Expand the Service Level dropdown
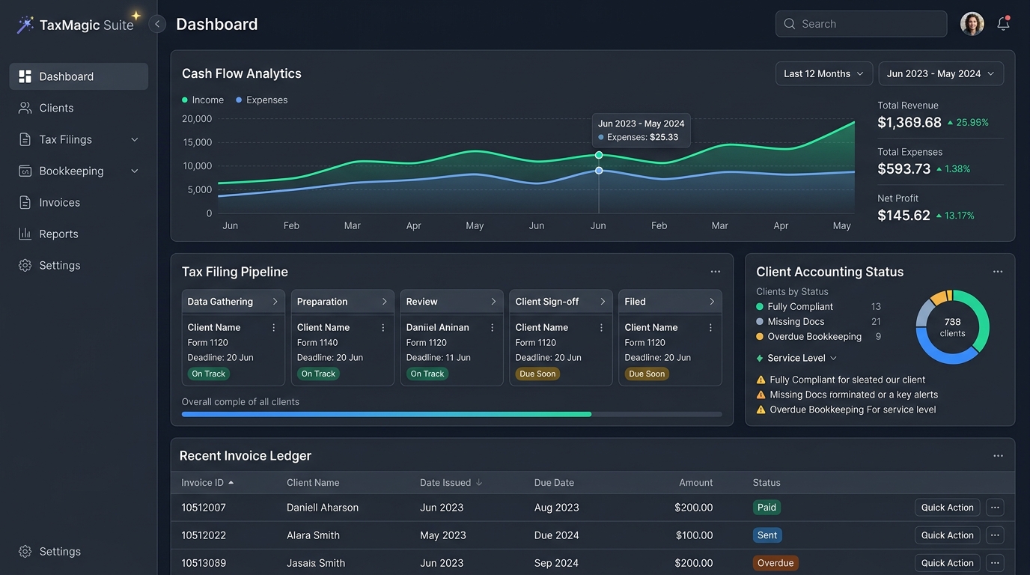The height and width of the screenshot is (575, 1030). coord(796,358)
